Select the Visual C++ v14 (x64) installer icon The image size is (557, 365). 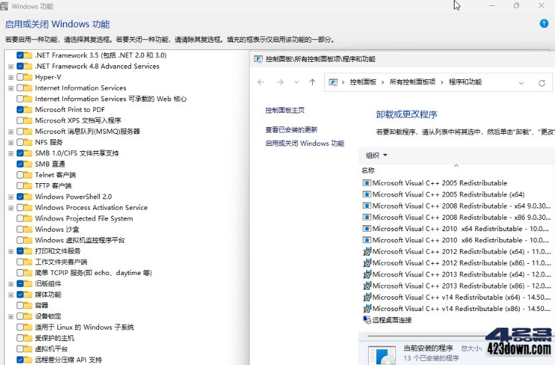367,297
